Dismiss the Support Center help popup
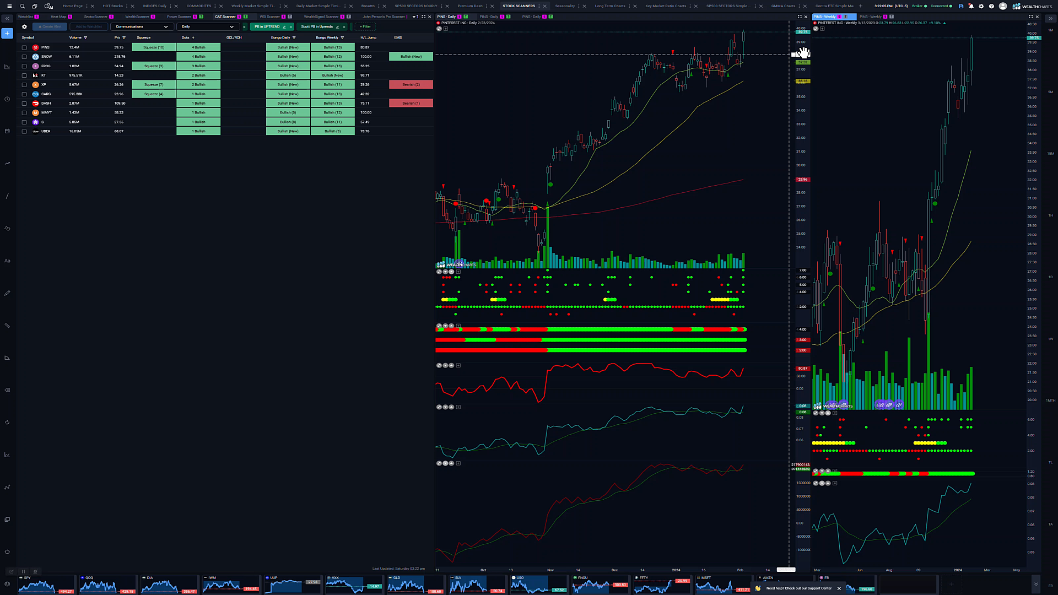Screen dimensions: 1058x595 point(839,588)
